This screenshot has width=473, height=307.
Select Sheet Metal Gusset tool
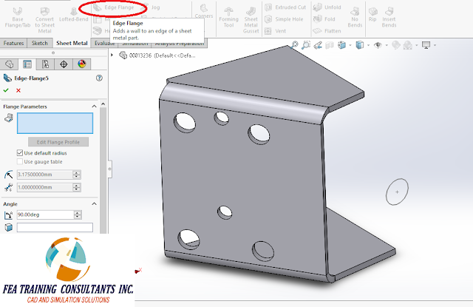(251, 20)
